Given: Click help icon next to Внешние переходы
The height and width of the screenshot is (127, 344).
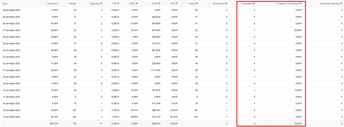Looking at the screenshot, I should pyautogui.click(x=342, y=3).
